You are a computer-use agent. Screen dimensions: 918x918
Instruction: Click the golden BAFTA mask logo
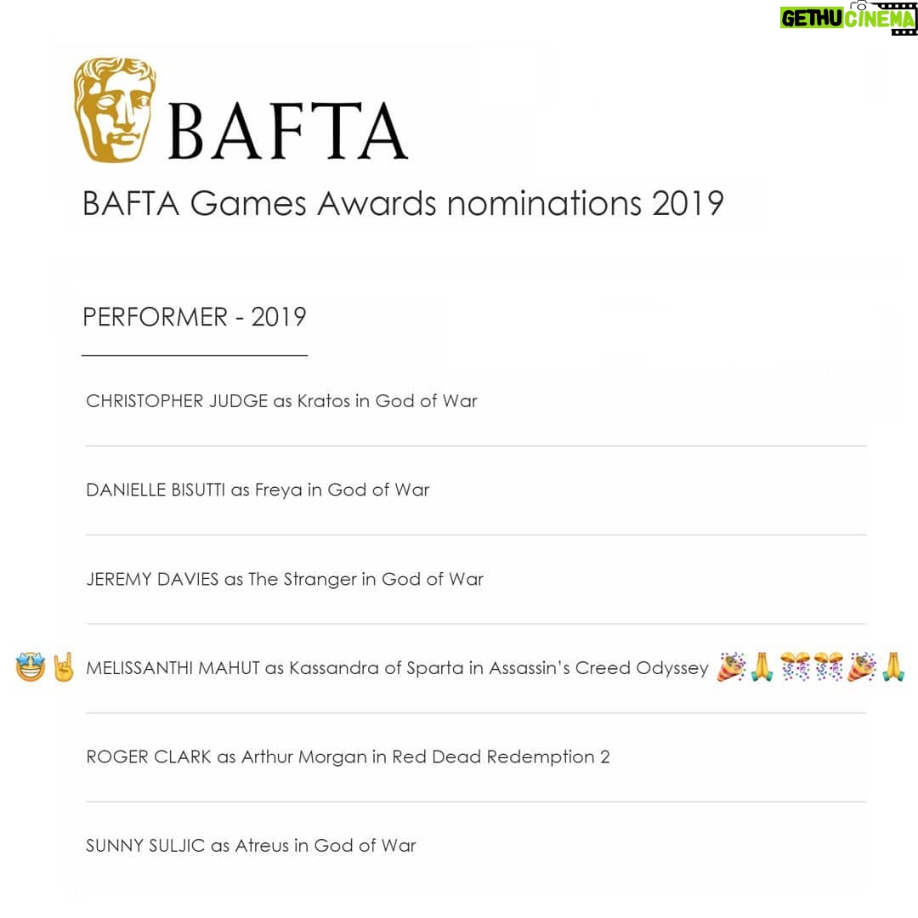tap(114, 110)
